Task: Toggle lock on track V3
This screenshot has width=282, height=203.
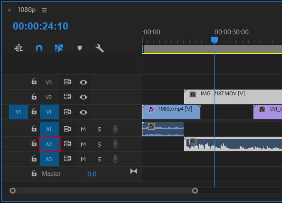Action: coord(34,81)
